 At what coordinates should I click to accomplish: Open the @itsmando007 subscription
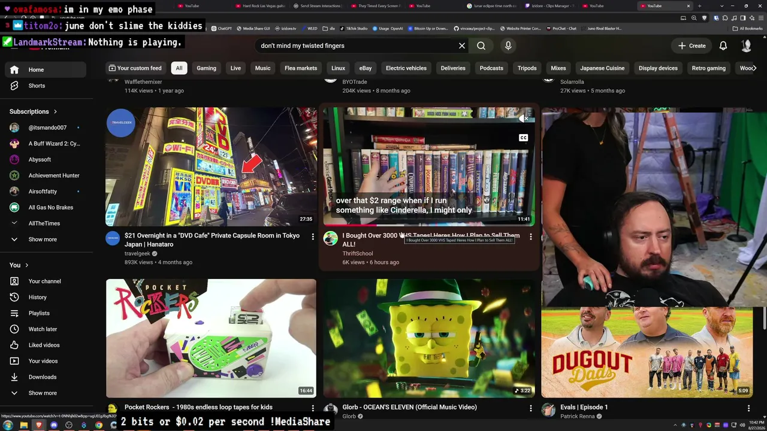click(46, 128)
